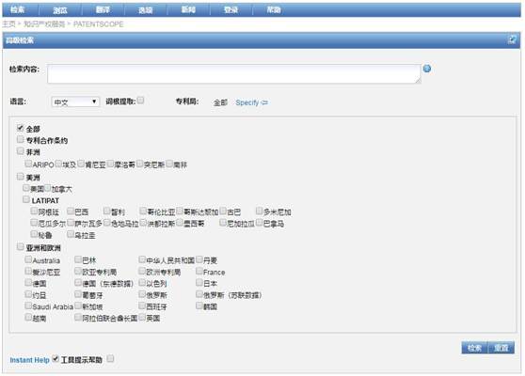Tick the 欧洲专利局 checkbox

(142, 271)
